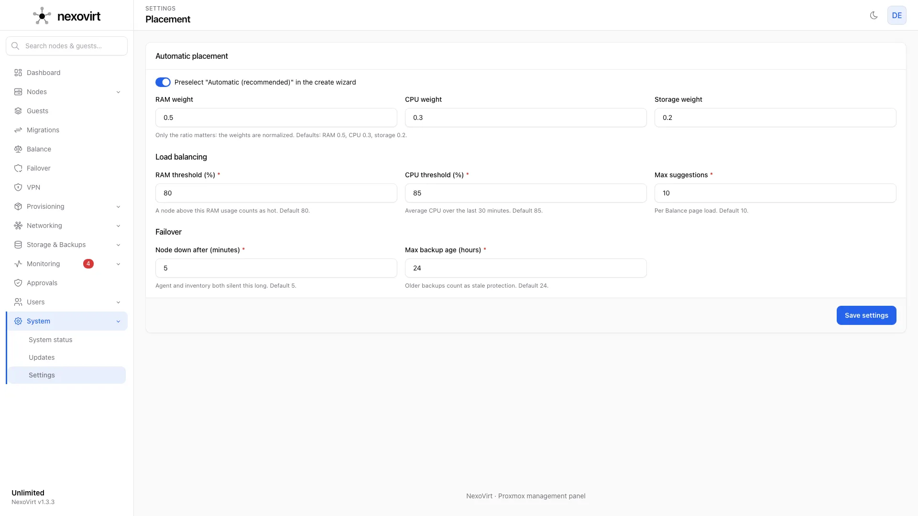
Task: Expand the Networking chevron
Action: click(118, 226)
